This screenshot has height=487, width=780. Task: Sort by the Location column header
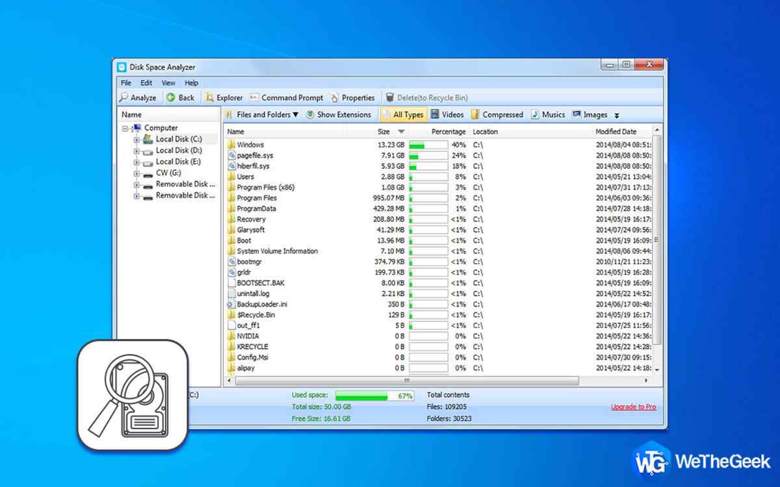click(x=530, y=131)
